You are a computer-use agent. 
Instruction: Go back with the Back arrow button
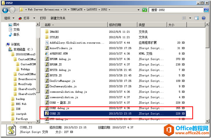(5, 10)
